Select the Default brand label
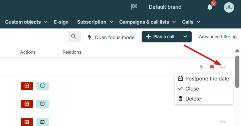The height and width of the screenshot is (126, 241). pos(165,7)
